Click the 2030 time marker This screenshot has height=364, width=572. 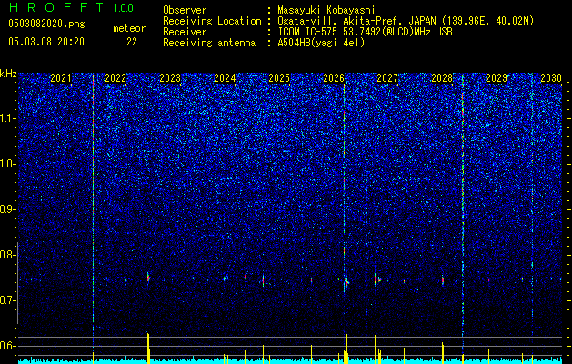point(551,78)
